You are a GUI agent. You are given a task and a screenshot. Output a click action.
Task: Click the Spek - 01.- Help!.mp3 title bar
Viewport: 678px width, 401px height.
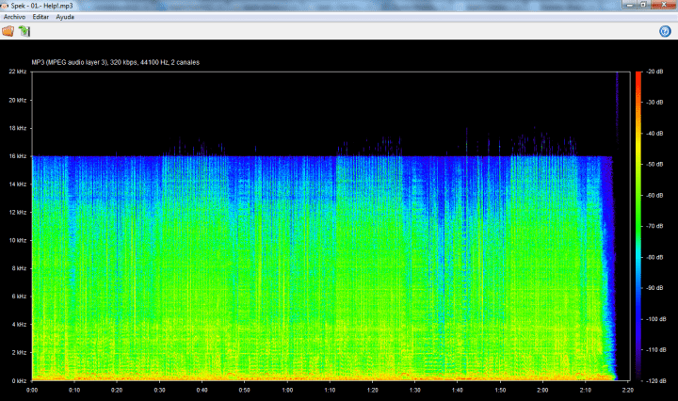282,6
